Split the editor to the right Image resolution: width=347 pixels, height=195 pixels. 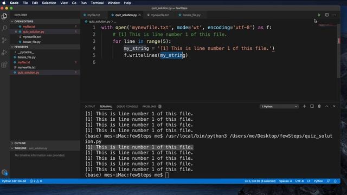point(326,15)
